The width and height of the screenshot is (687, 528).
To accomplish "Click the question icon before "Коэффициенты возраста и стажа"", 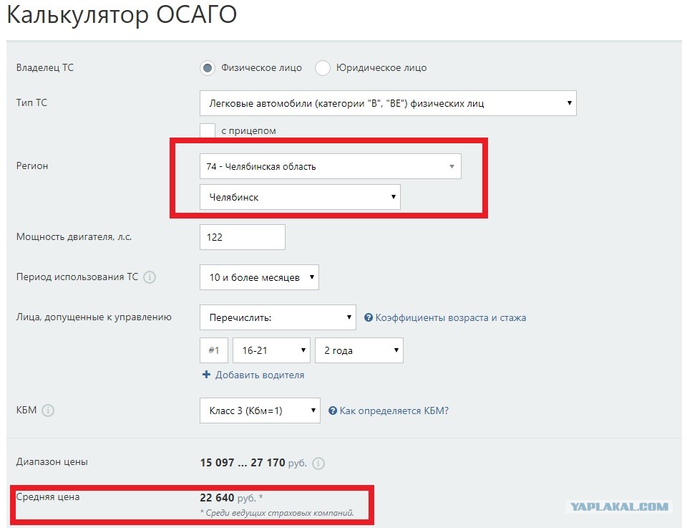I will [368, 317].
